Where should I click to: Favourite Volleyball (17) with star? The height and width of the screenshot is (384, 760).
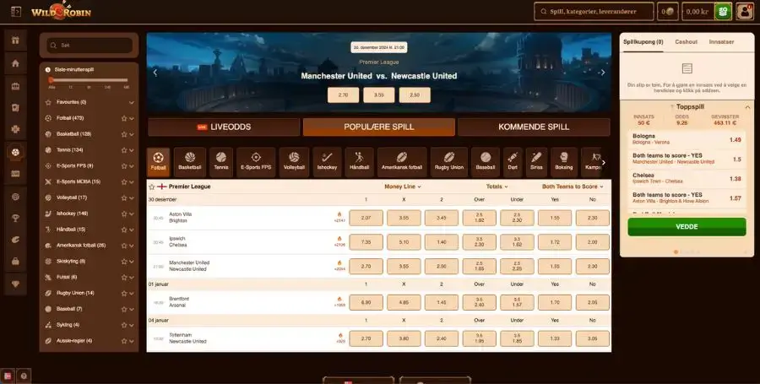pyautogui.click(x=124, y=198)
